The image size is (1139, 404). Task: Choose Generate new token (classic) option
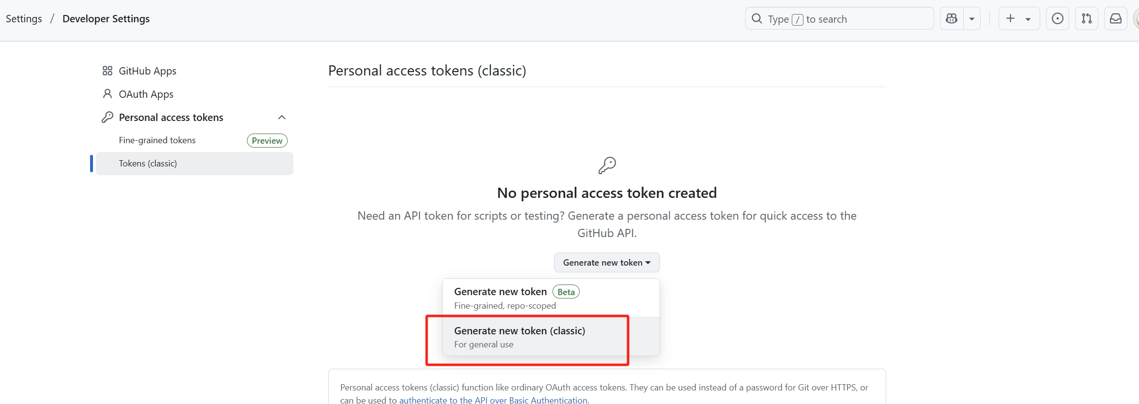(551, 337)
